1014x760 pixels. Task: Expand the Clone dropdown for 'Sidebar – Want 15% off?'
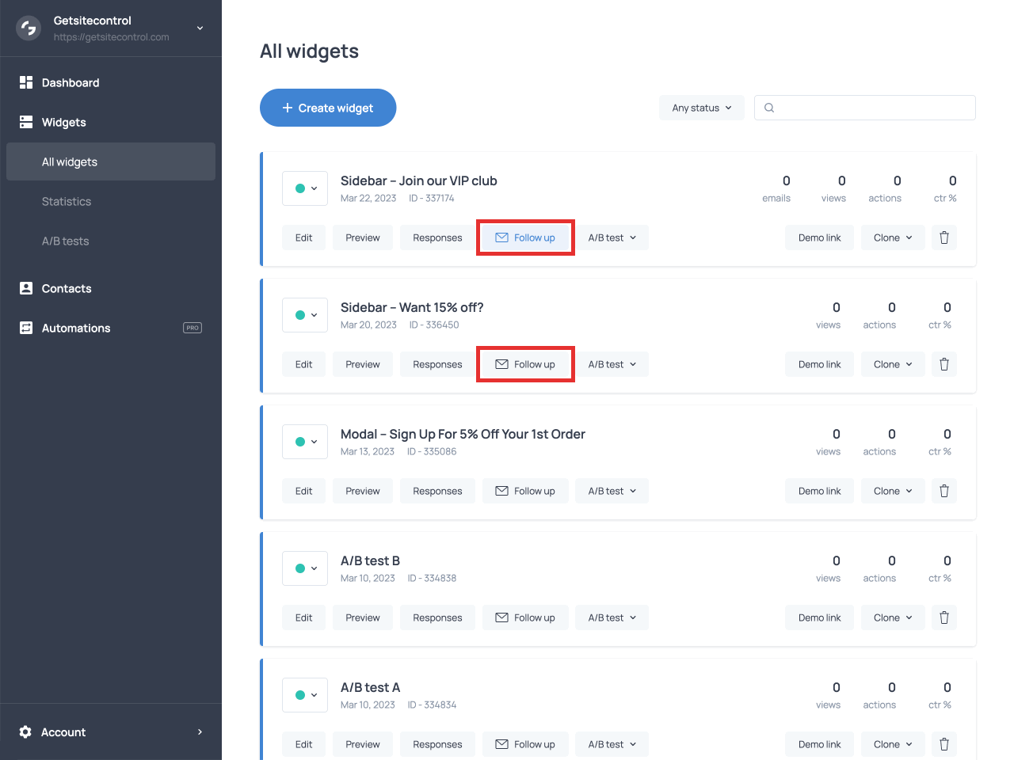tap(892, 363)
